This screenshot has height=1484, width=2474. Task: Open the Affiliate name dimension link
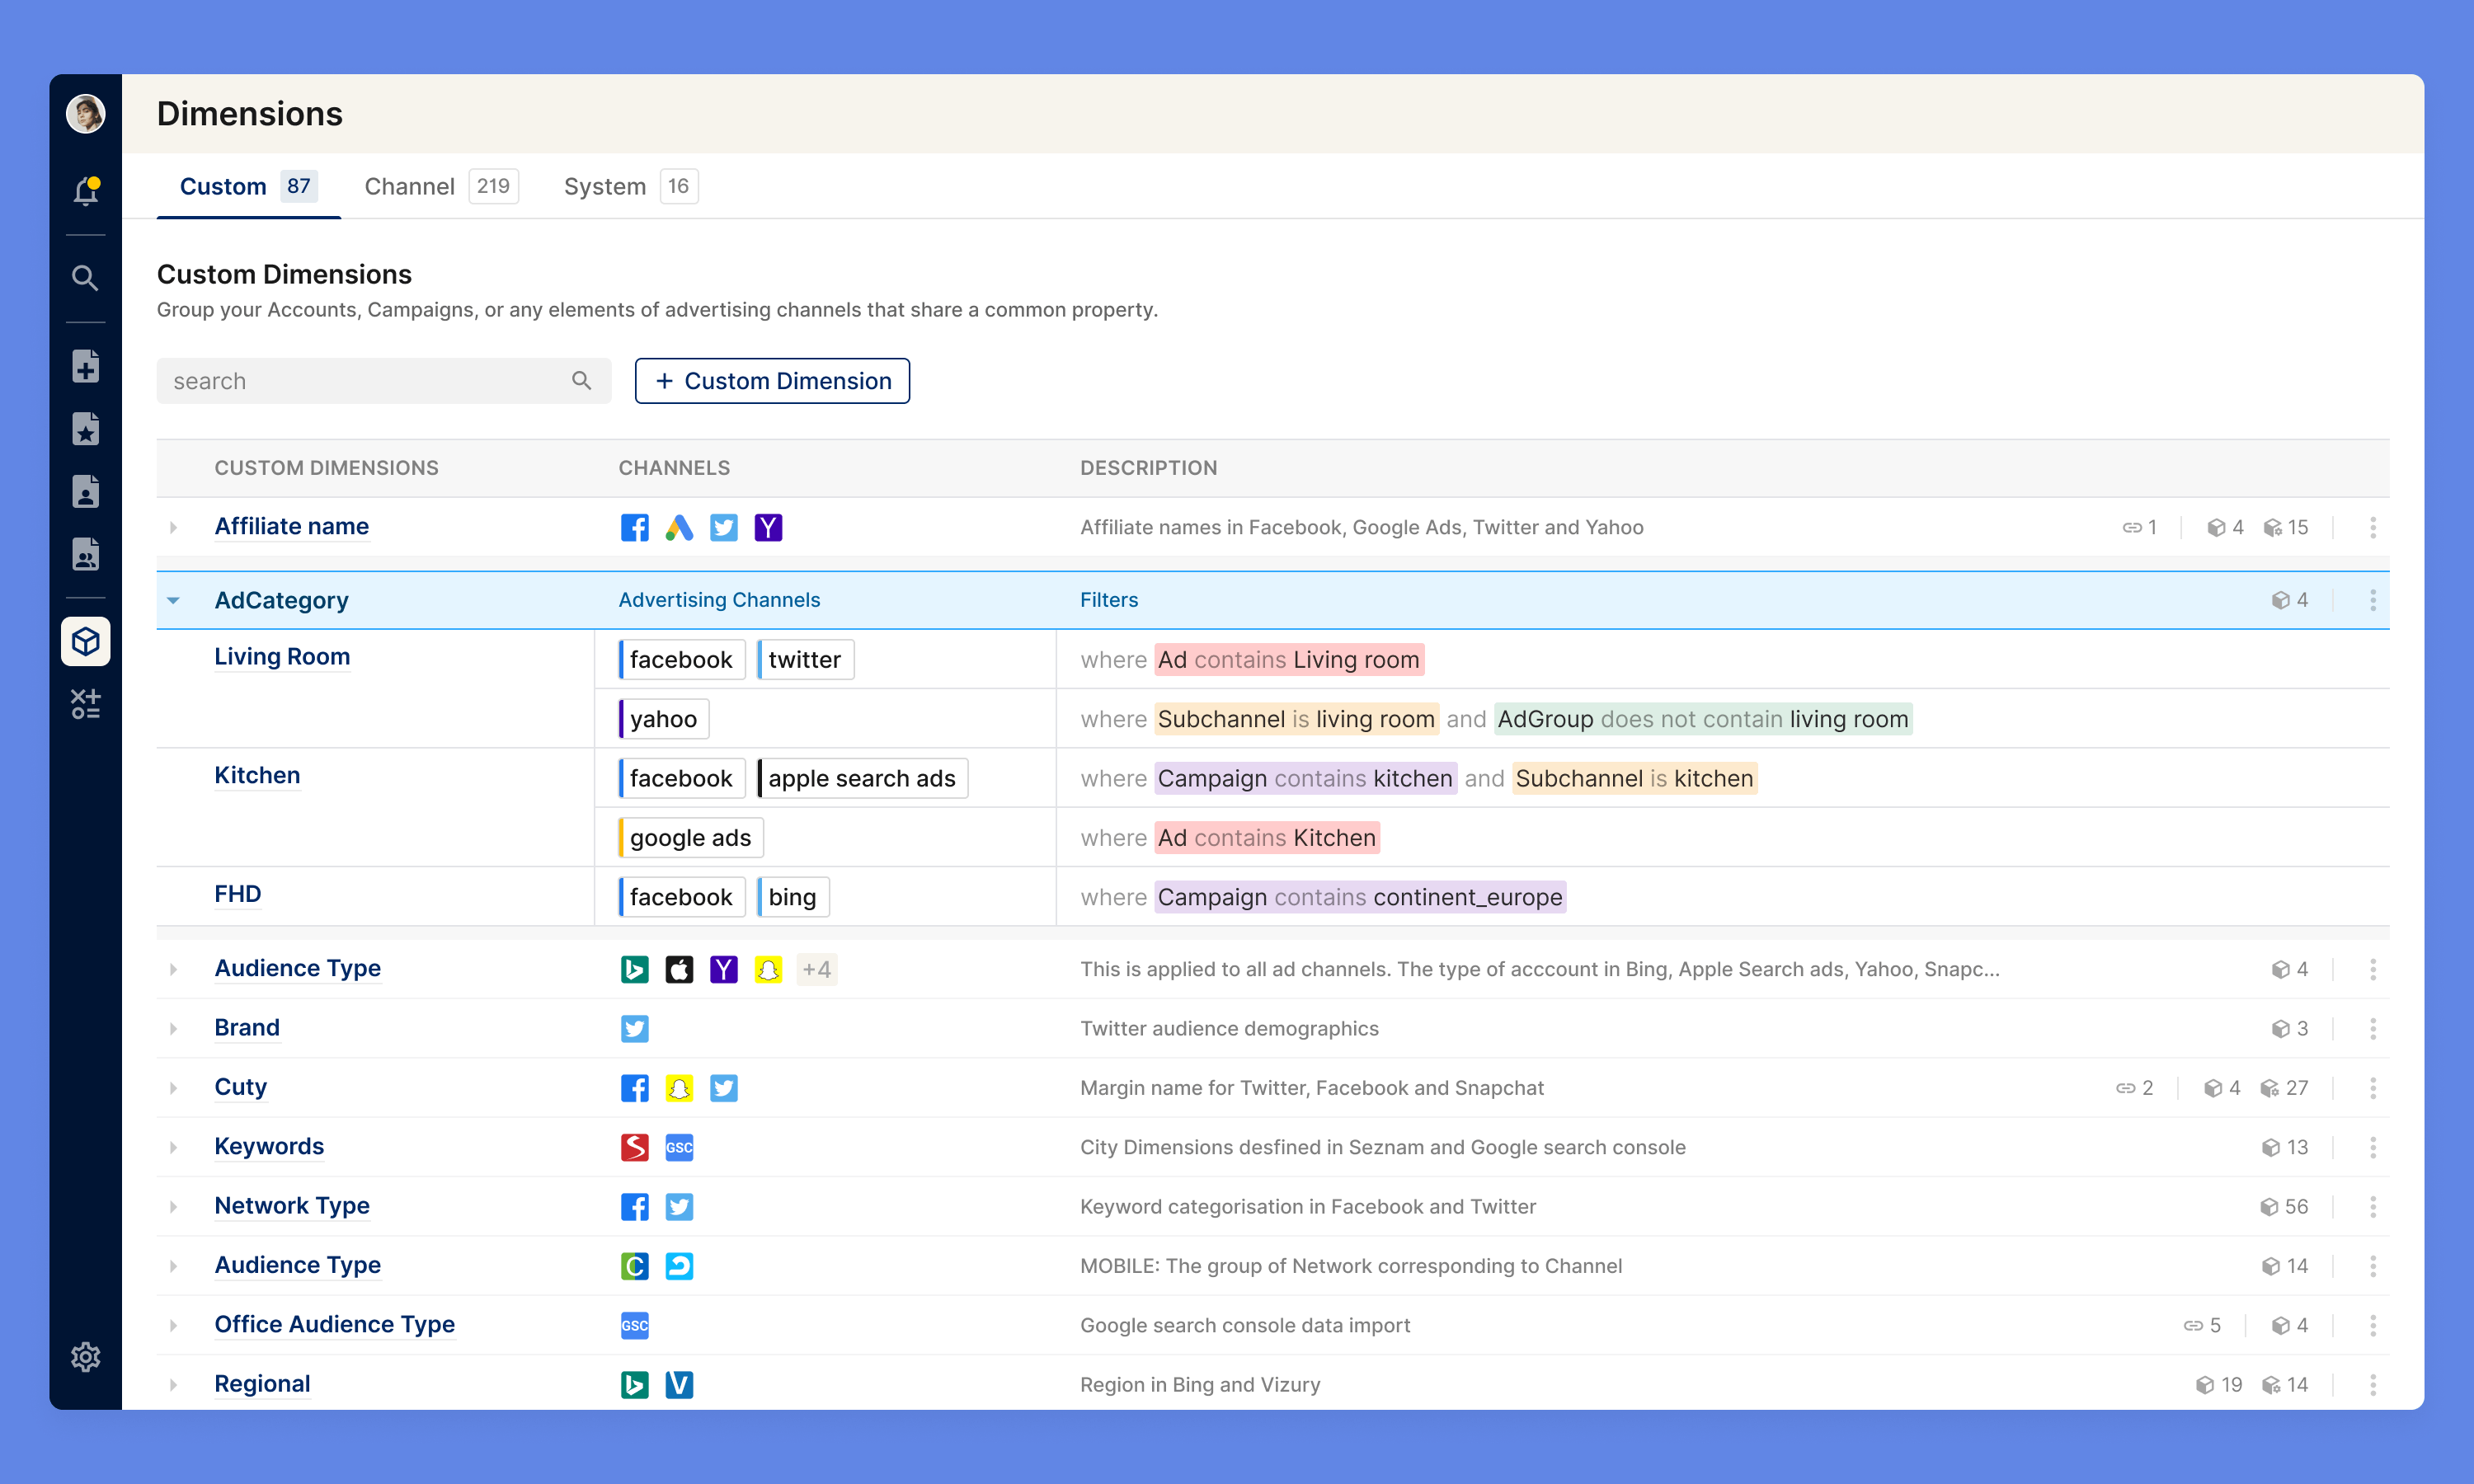point(292,526)
